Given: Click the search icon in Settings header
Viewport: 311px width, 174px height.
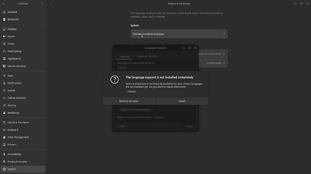Looking at the screenshot, I should (x=3, y=4).
